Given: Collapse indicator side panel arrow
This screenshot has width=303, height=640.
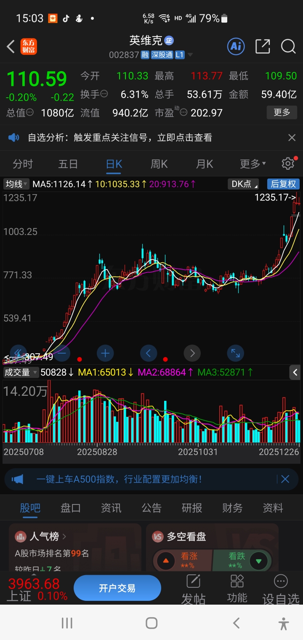Looking at the screenshot, I should [295, 372].
